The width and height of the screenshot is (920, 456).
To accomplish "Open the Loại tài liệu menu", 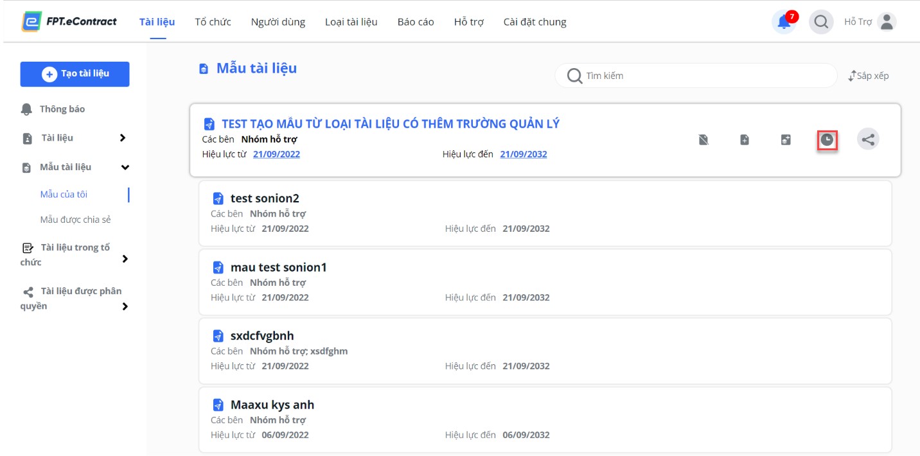I will (351, 22).
